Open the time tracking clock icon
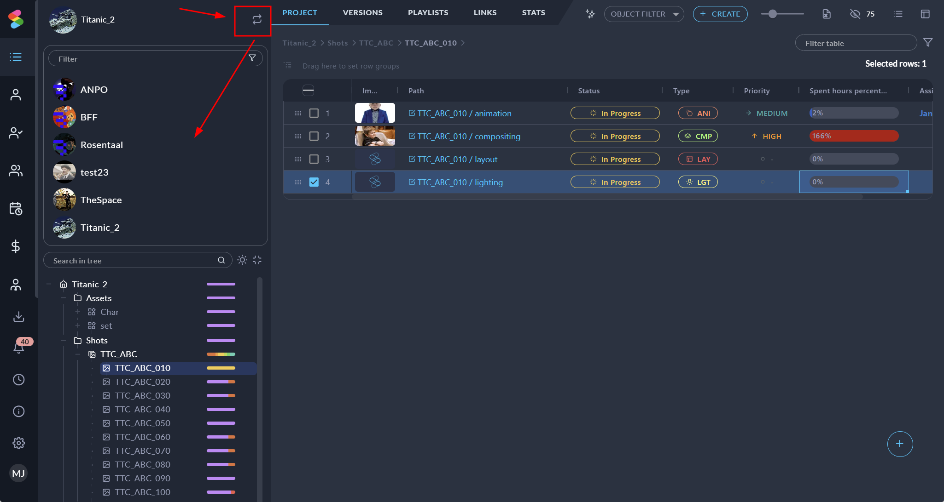The height and width of the screenshot is (502, 944). coord(18,379)
